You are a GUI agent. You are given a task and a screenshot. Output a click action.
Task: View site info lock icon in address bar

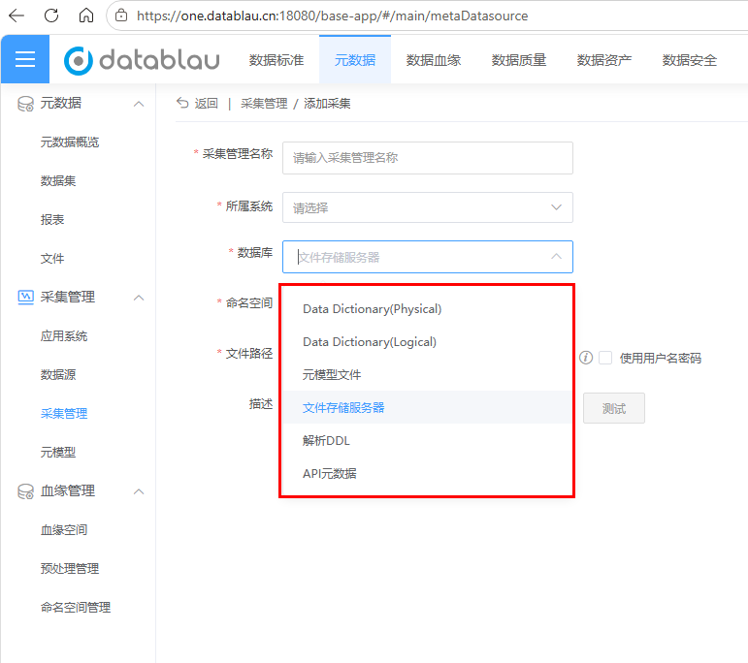pyautogui.click(x=121, y=16)
